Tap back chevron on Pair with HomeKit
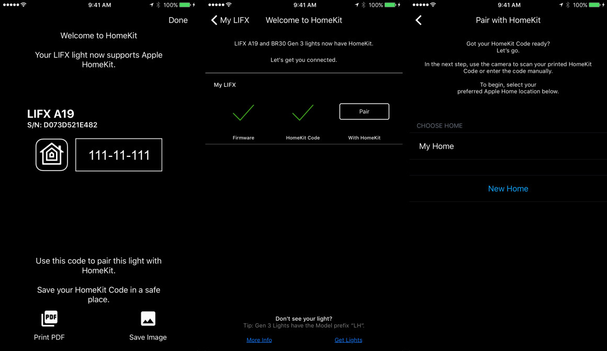This screenshot has height=351, width=607. (419, 20)
